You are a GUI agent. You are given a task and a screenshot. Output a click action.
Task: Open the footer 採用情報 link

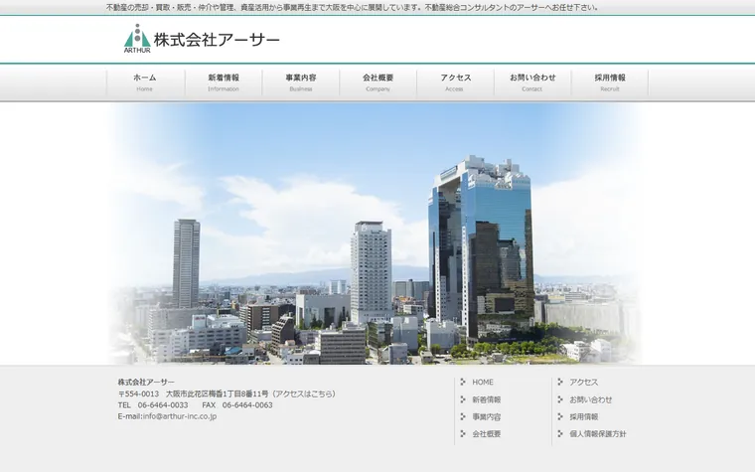tap(583, 416)
